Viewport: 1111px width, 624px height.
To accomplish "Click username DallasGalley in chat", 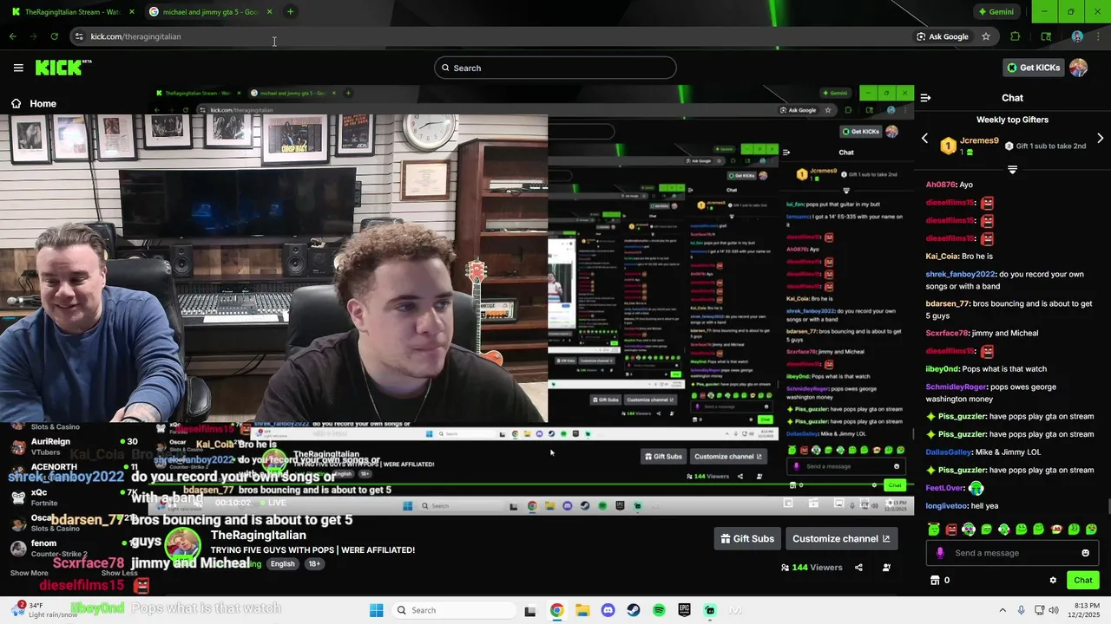I will coord(950,452).
